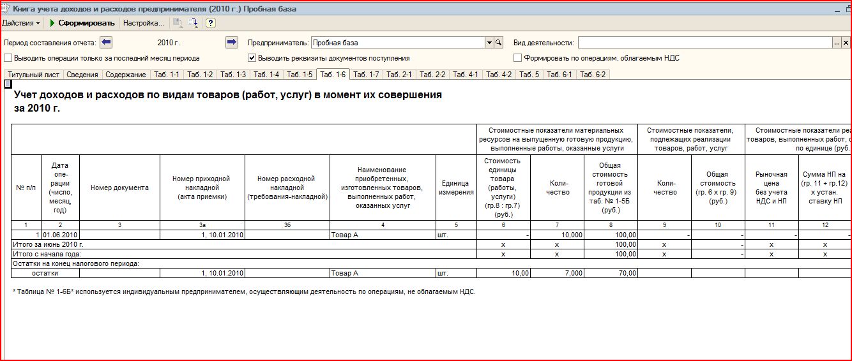Click the next period right arrow
The width and height of the screenshot is (852, 361).
[x=232, y=43]
